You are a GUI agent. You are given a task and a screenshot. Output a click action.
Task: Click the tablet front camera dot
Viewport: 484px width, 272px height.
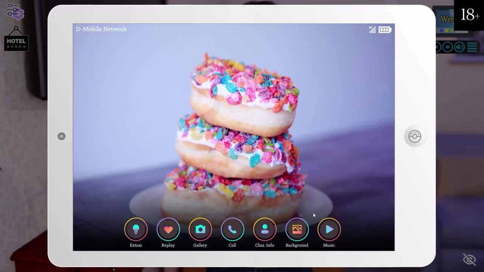point(61,136)
